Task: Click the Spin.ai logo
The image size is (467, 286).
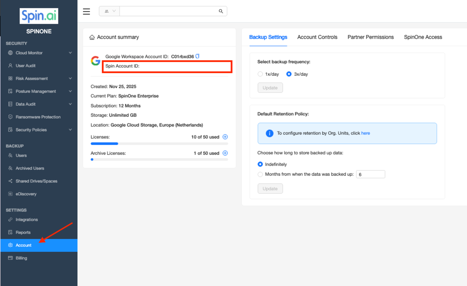Action: click(39, 16)
